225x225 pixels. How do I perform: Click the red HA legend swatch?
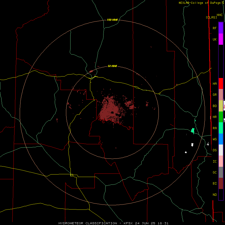(221, 83)
